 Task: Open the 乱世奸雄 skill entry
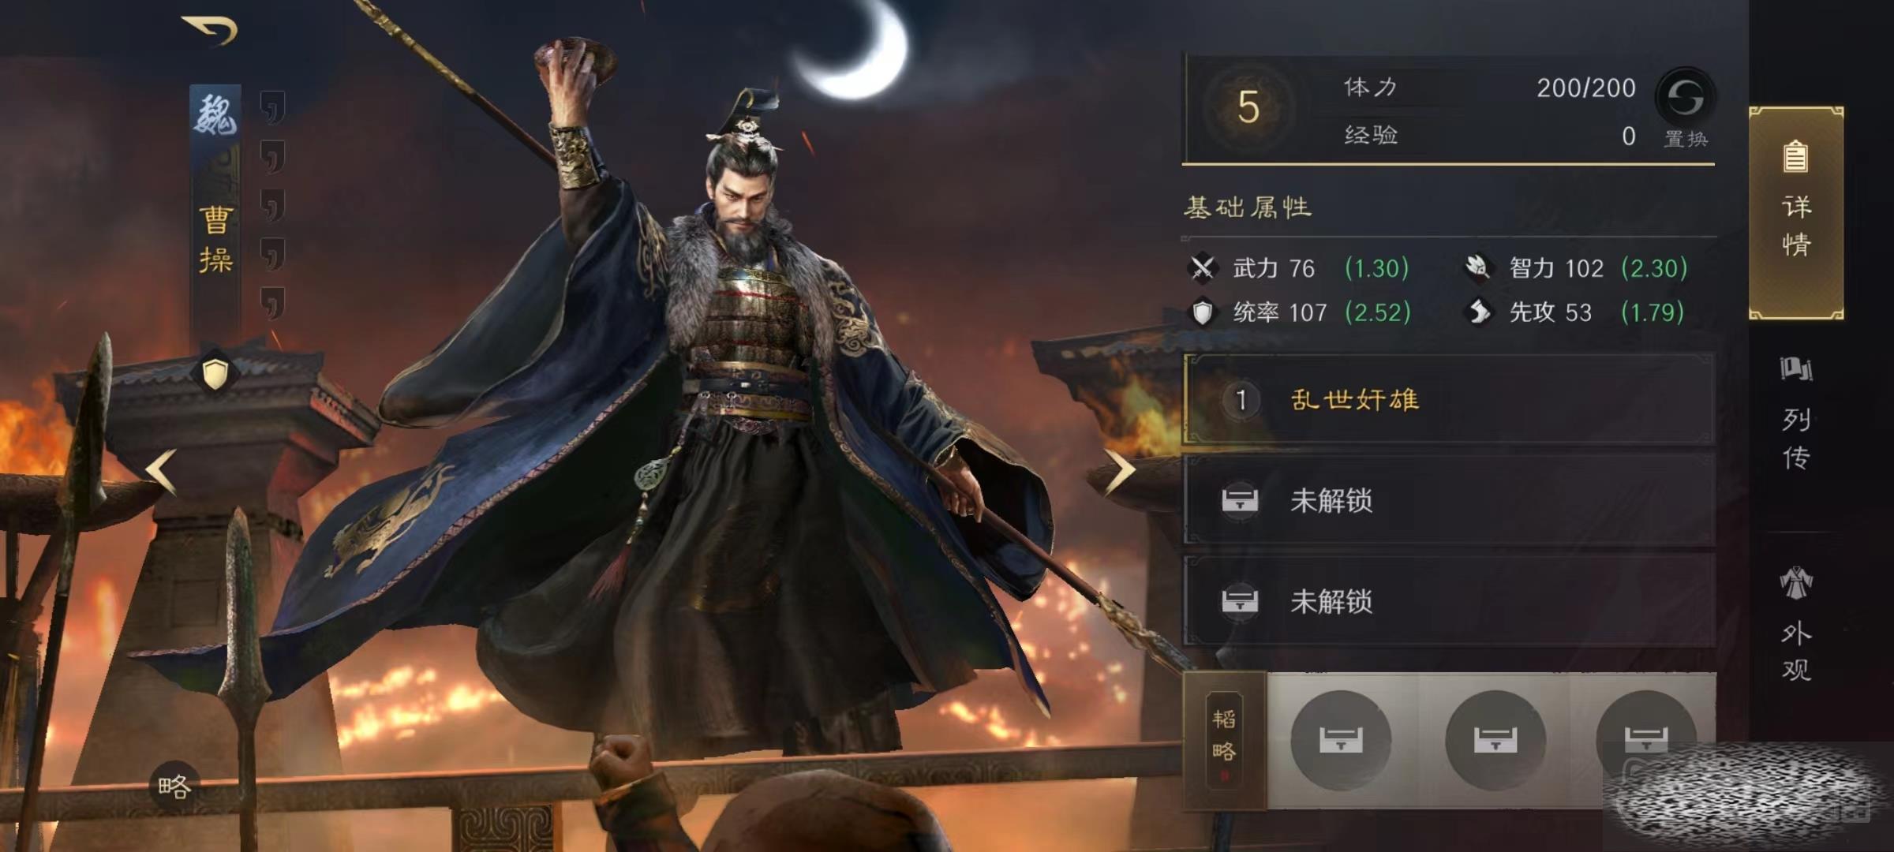click(1449, 399)
